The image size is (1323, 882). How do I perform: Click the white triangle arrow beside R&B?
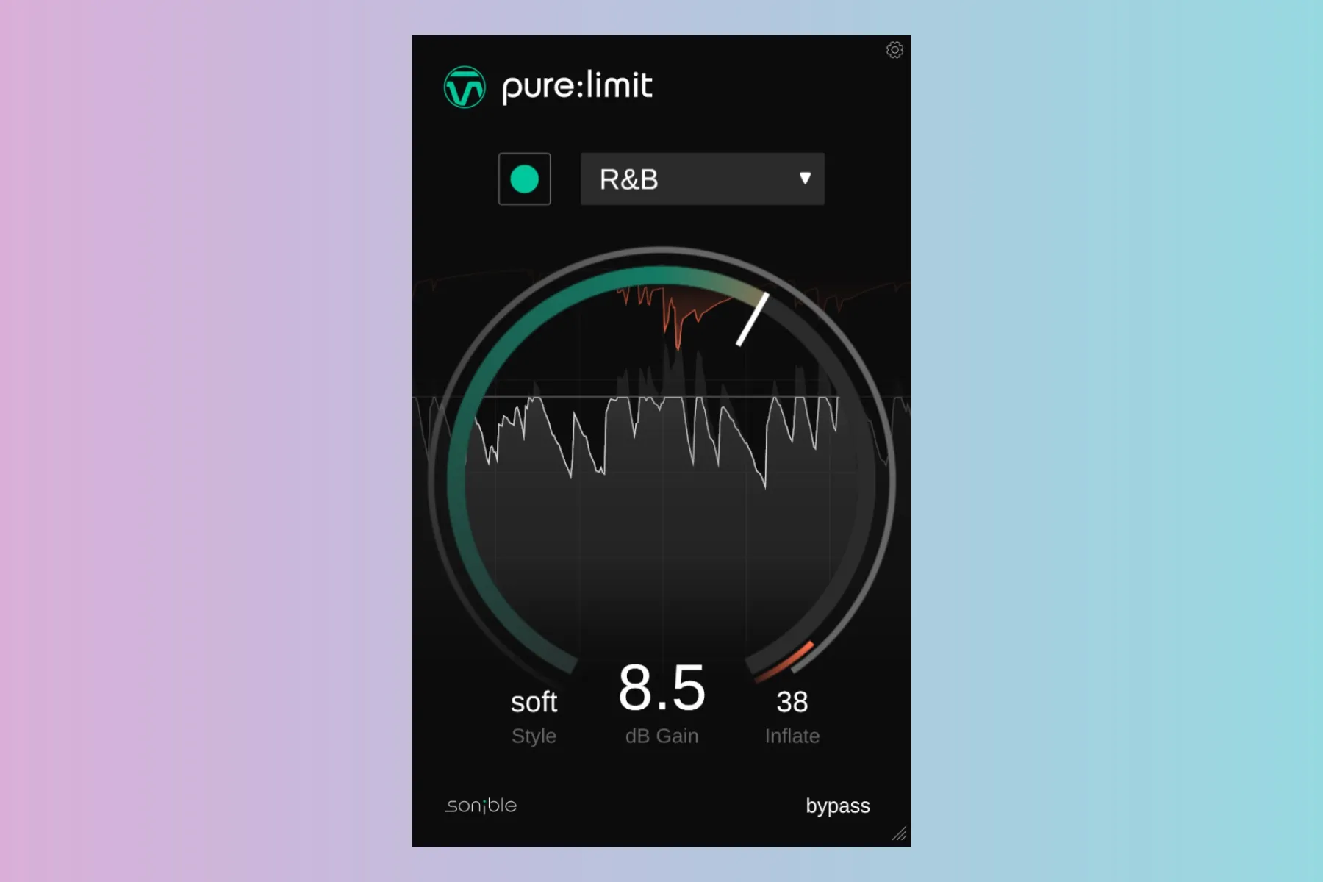pos(805,179)
